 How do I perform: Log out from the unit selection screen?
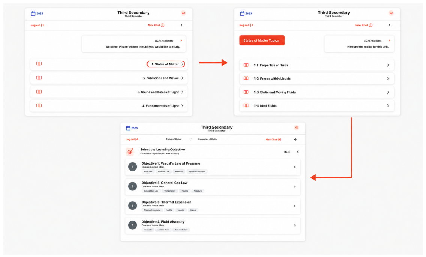click(37, 25)
